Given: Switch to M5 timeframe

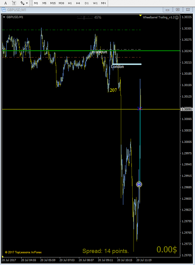Looking at the screenshot, I should [x=44, y=3].
